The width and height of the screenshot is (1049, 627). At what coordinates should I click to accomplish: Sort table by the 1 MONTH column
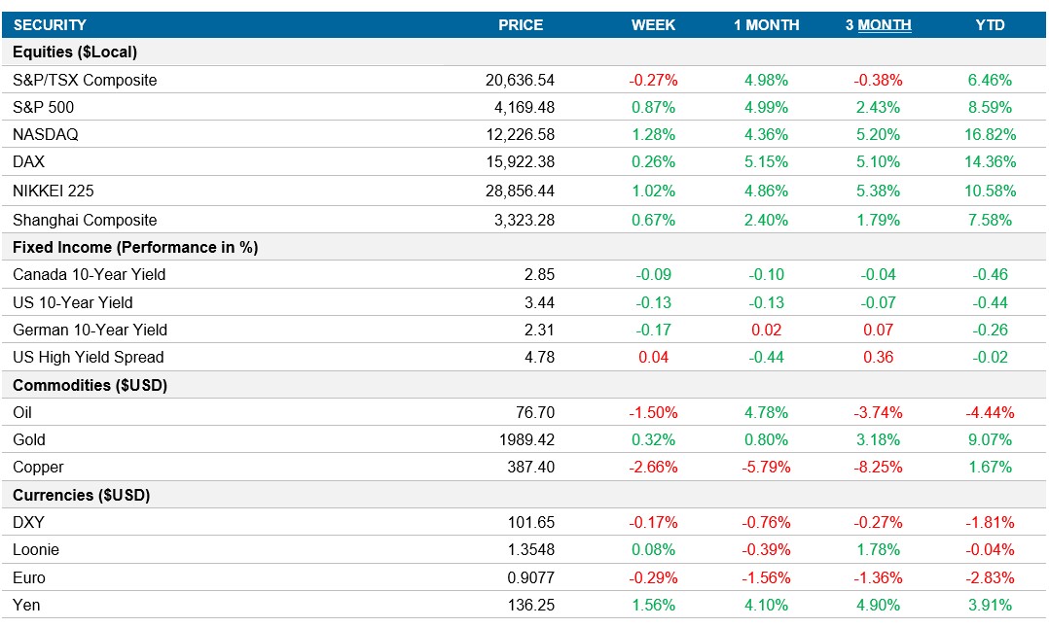(x=767, y=24)
